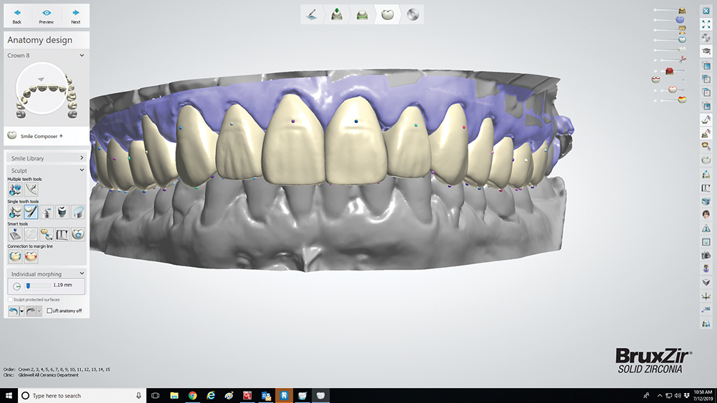
Task: Open File Explorer from the taskbar
Action: [x=174, y=396]
